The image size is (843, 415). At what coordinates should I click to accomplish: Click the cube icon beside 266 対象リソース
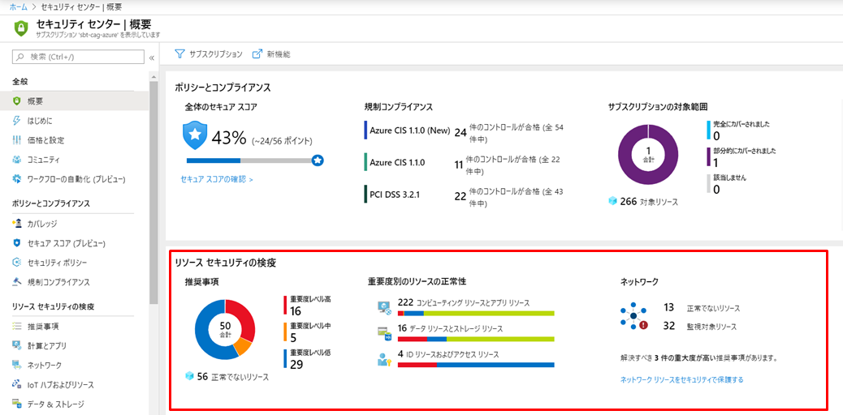tap(612, 201)
